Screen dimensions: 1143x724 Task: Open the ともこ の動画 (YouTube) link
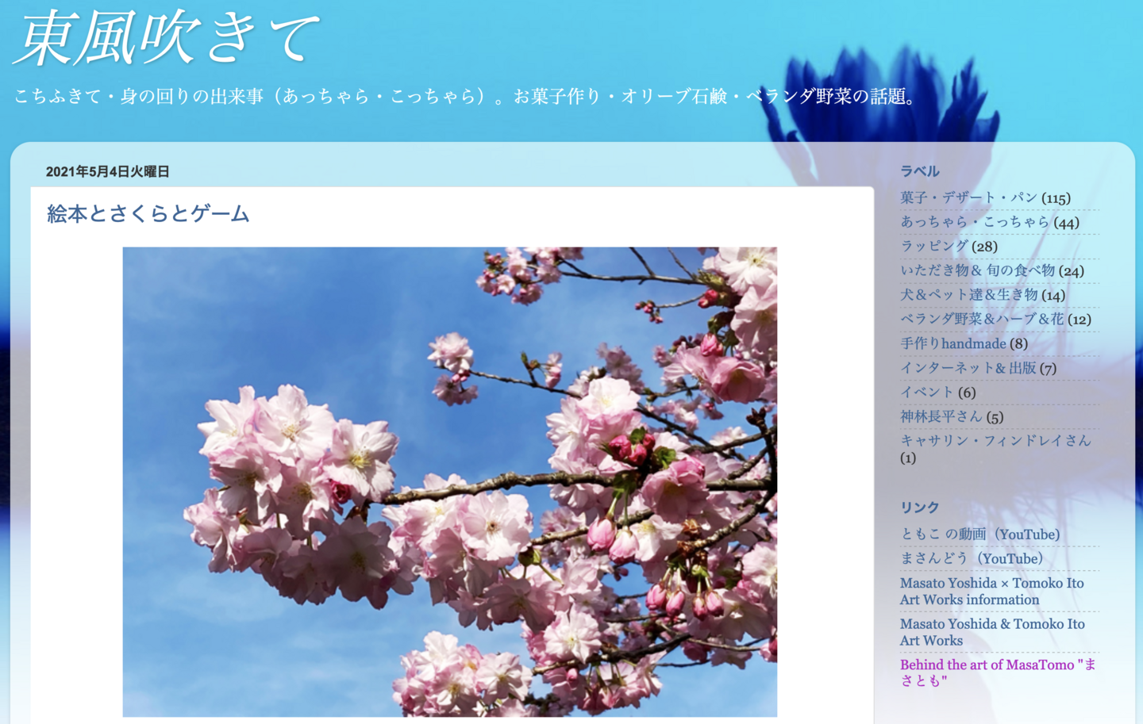pyautogui.click(x=979, y=534)
